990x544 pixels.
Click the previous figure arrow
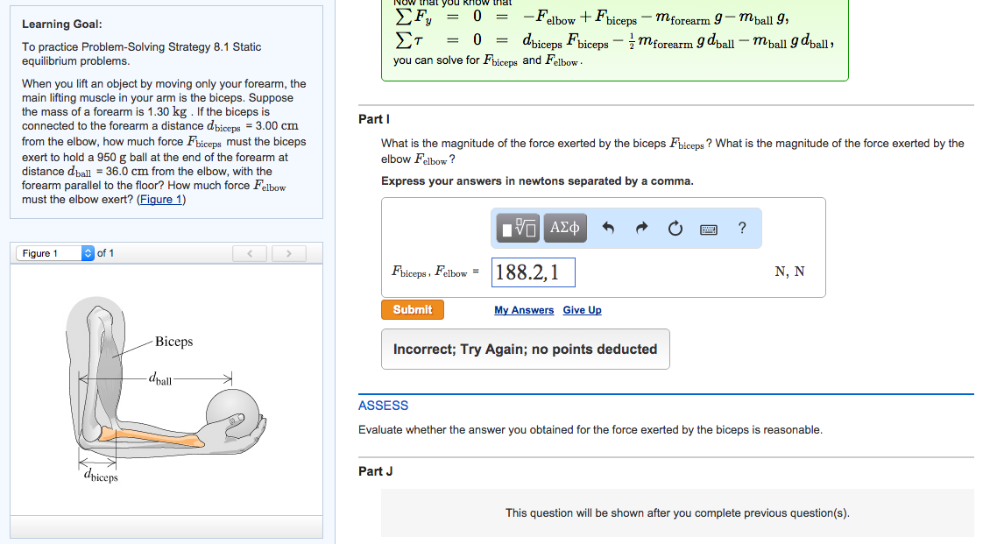click(250, 252)
